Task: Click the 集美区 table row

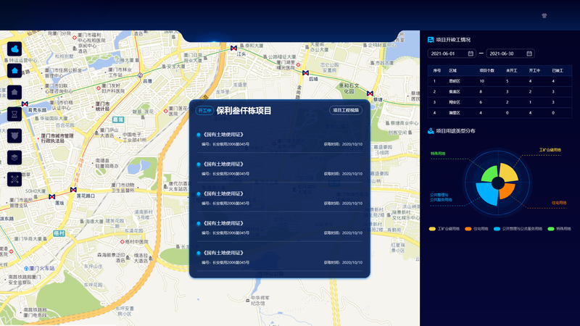Action: click(x=500, y=92)
